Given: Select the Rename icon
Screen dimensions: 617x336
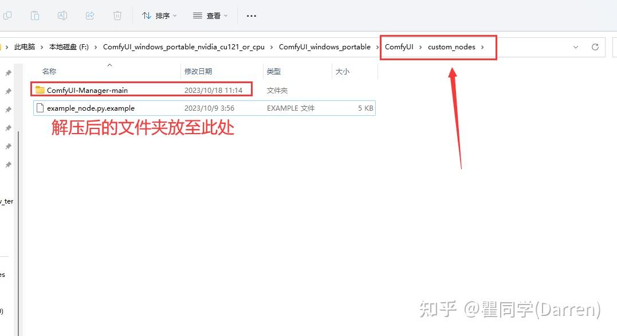Looking at the screenshot, I should pyautogui.click(x=62, y=15).
